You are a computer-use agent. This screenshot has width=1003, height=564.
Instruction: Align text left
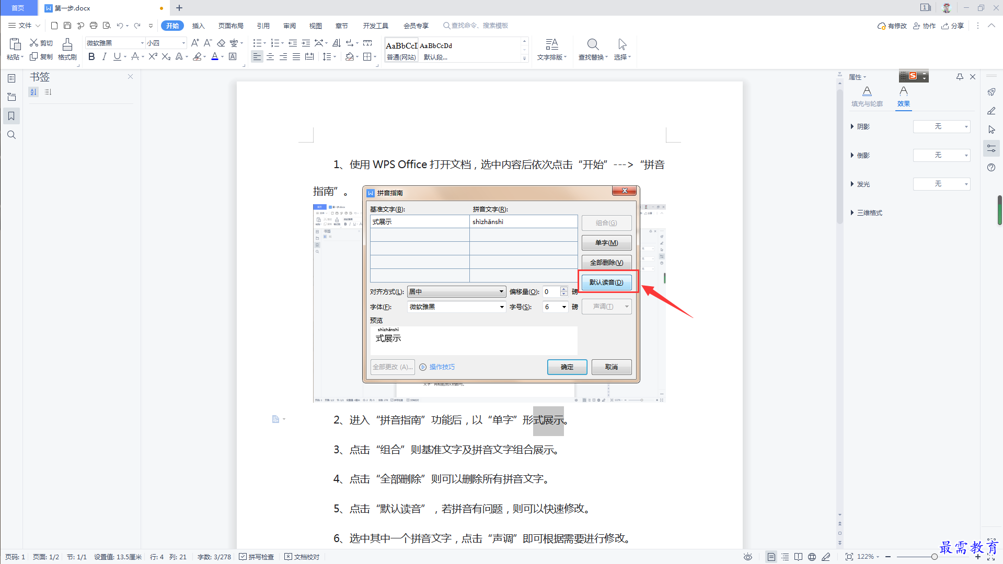click(257, 56)
